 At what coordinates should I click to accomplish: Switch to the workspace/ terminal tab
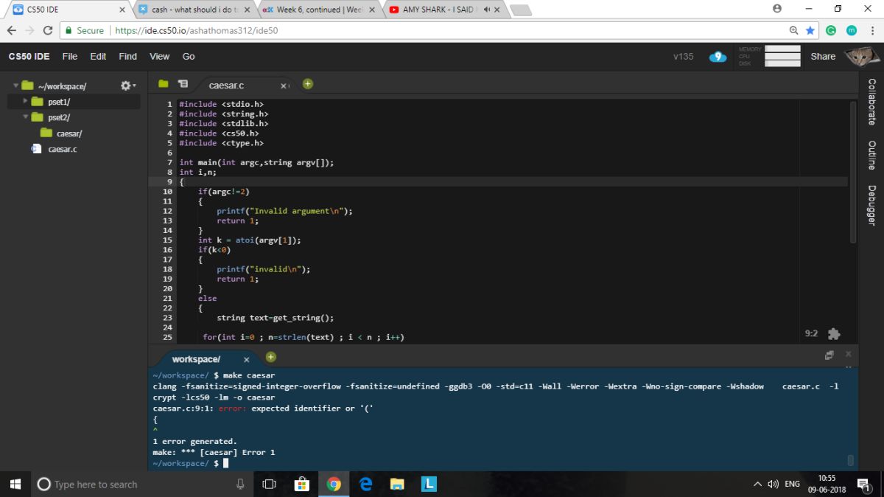[x=196, y=359]
